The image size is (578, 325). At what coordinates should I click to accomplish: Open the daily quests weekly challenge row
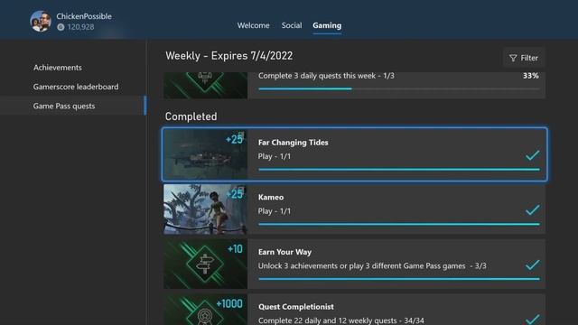tap(354, 85)
